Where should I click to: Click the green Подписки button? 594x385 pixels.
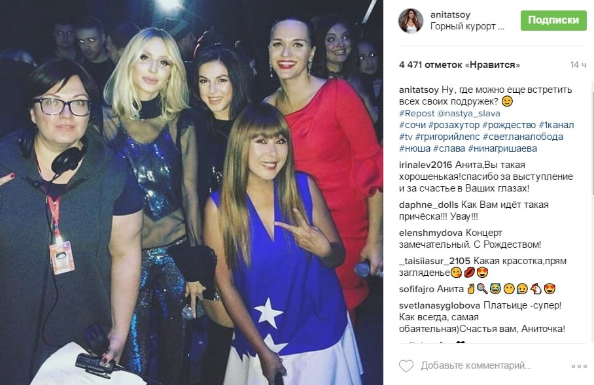coord(553,20)
